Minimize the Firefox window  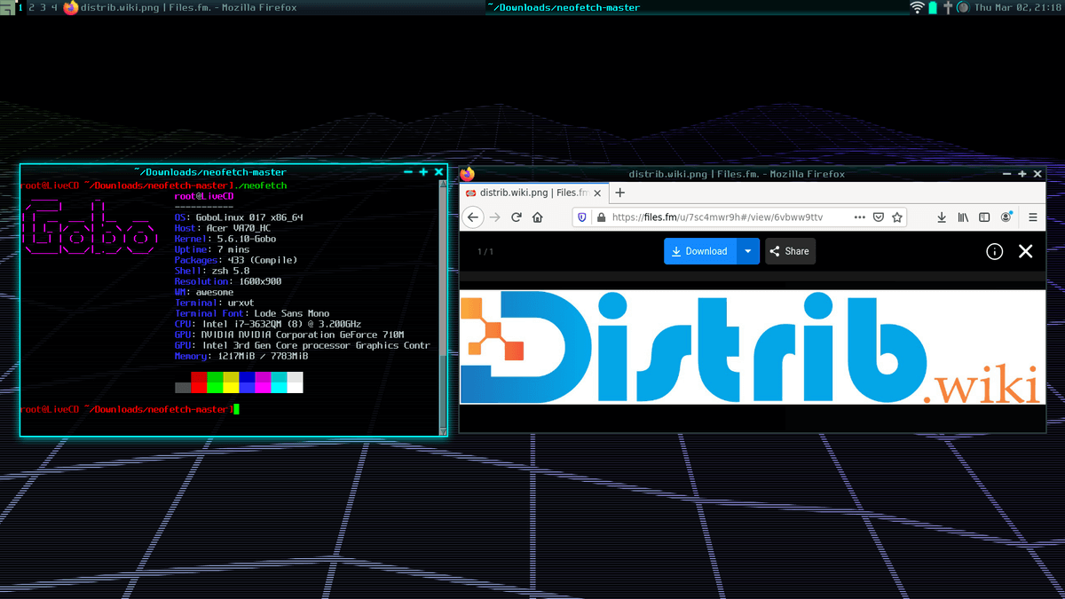1007,174
